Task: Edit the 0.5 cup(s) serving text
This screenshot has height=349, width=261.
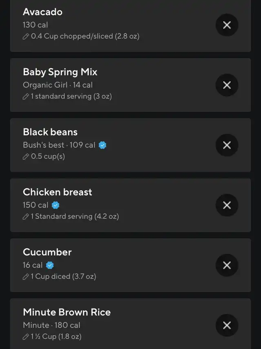Action: [48, 157]
